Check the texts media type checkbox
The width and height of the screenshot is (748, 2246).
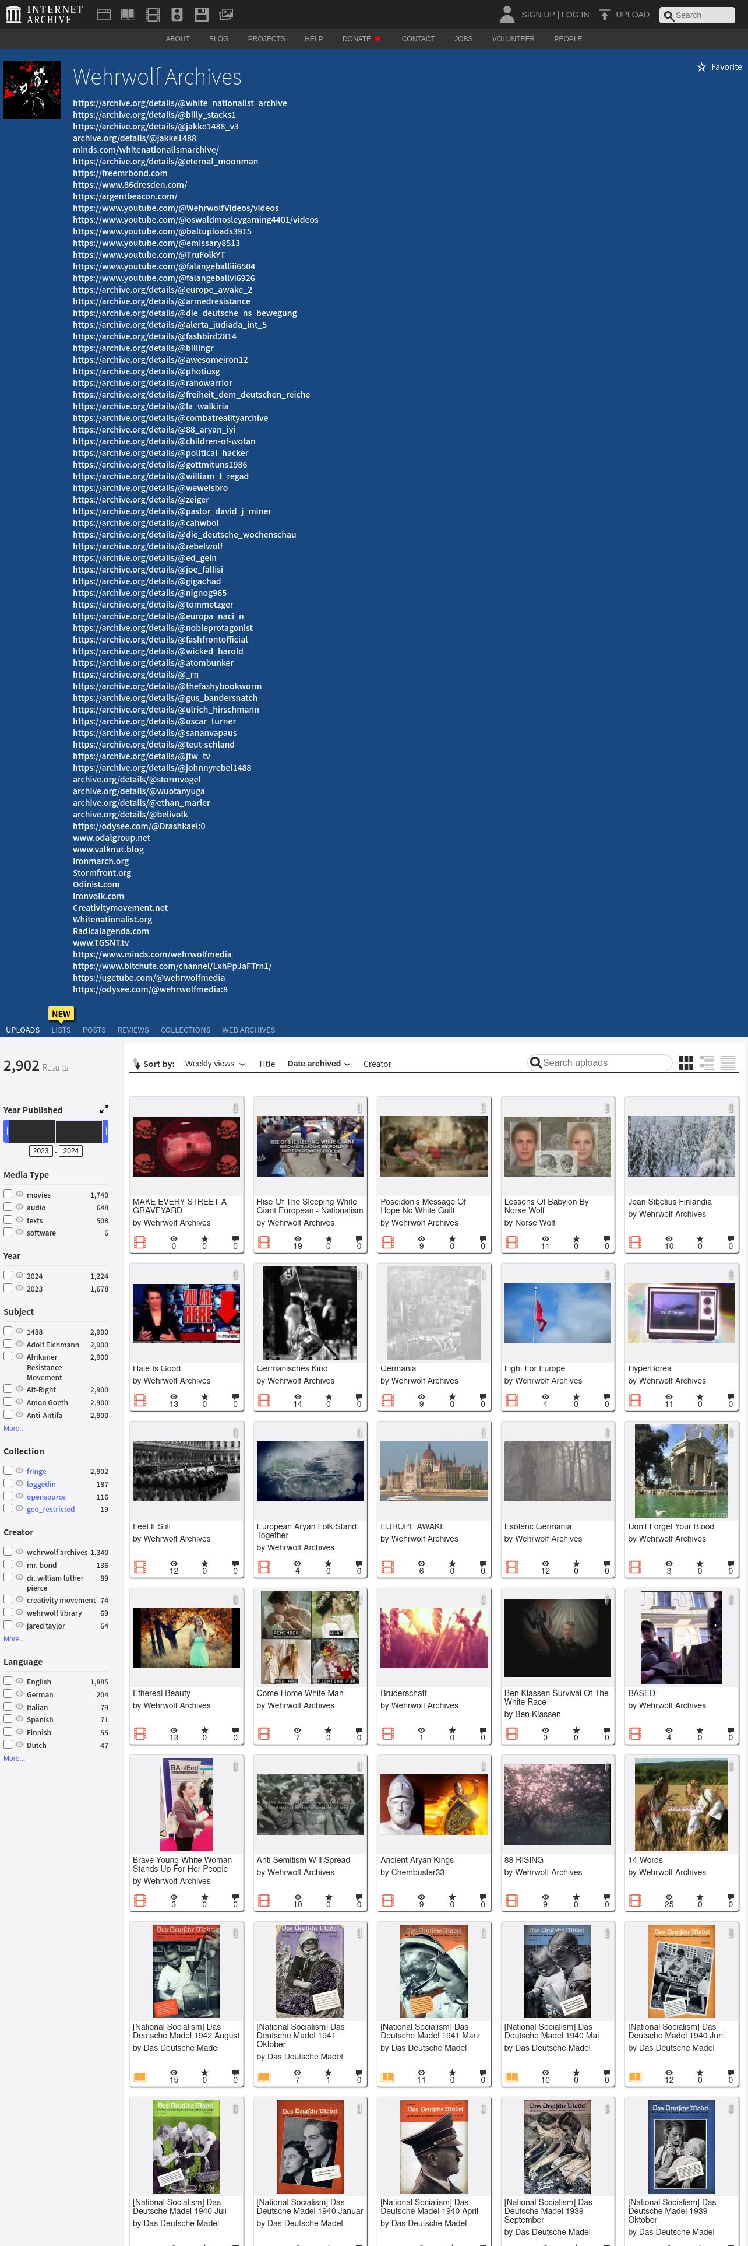[x=8, y=1219]
